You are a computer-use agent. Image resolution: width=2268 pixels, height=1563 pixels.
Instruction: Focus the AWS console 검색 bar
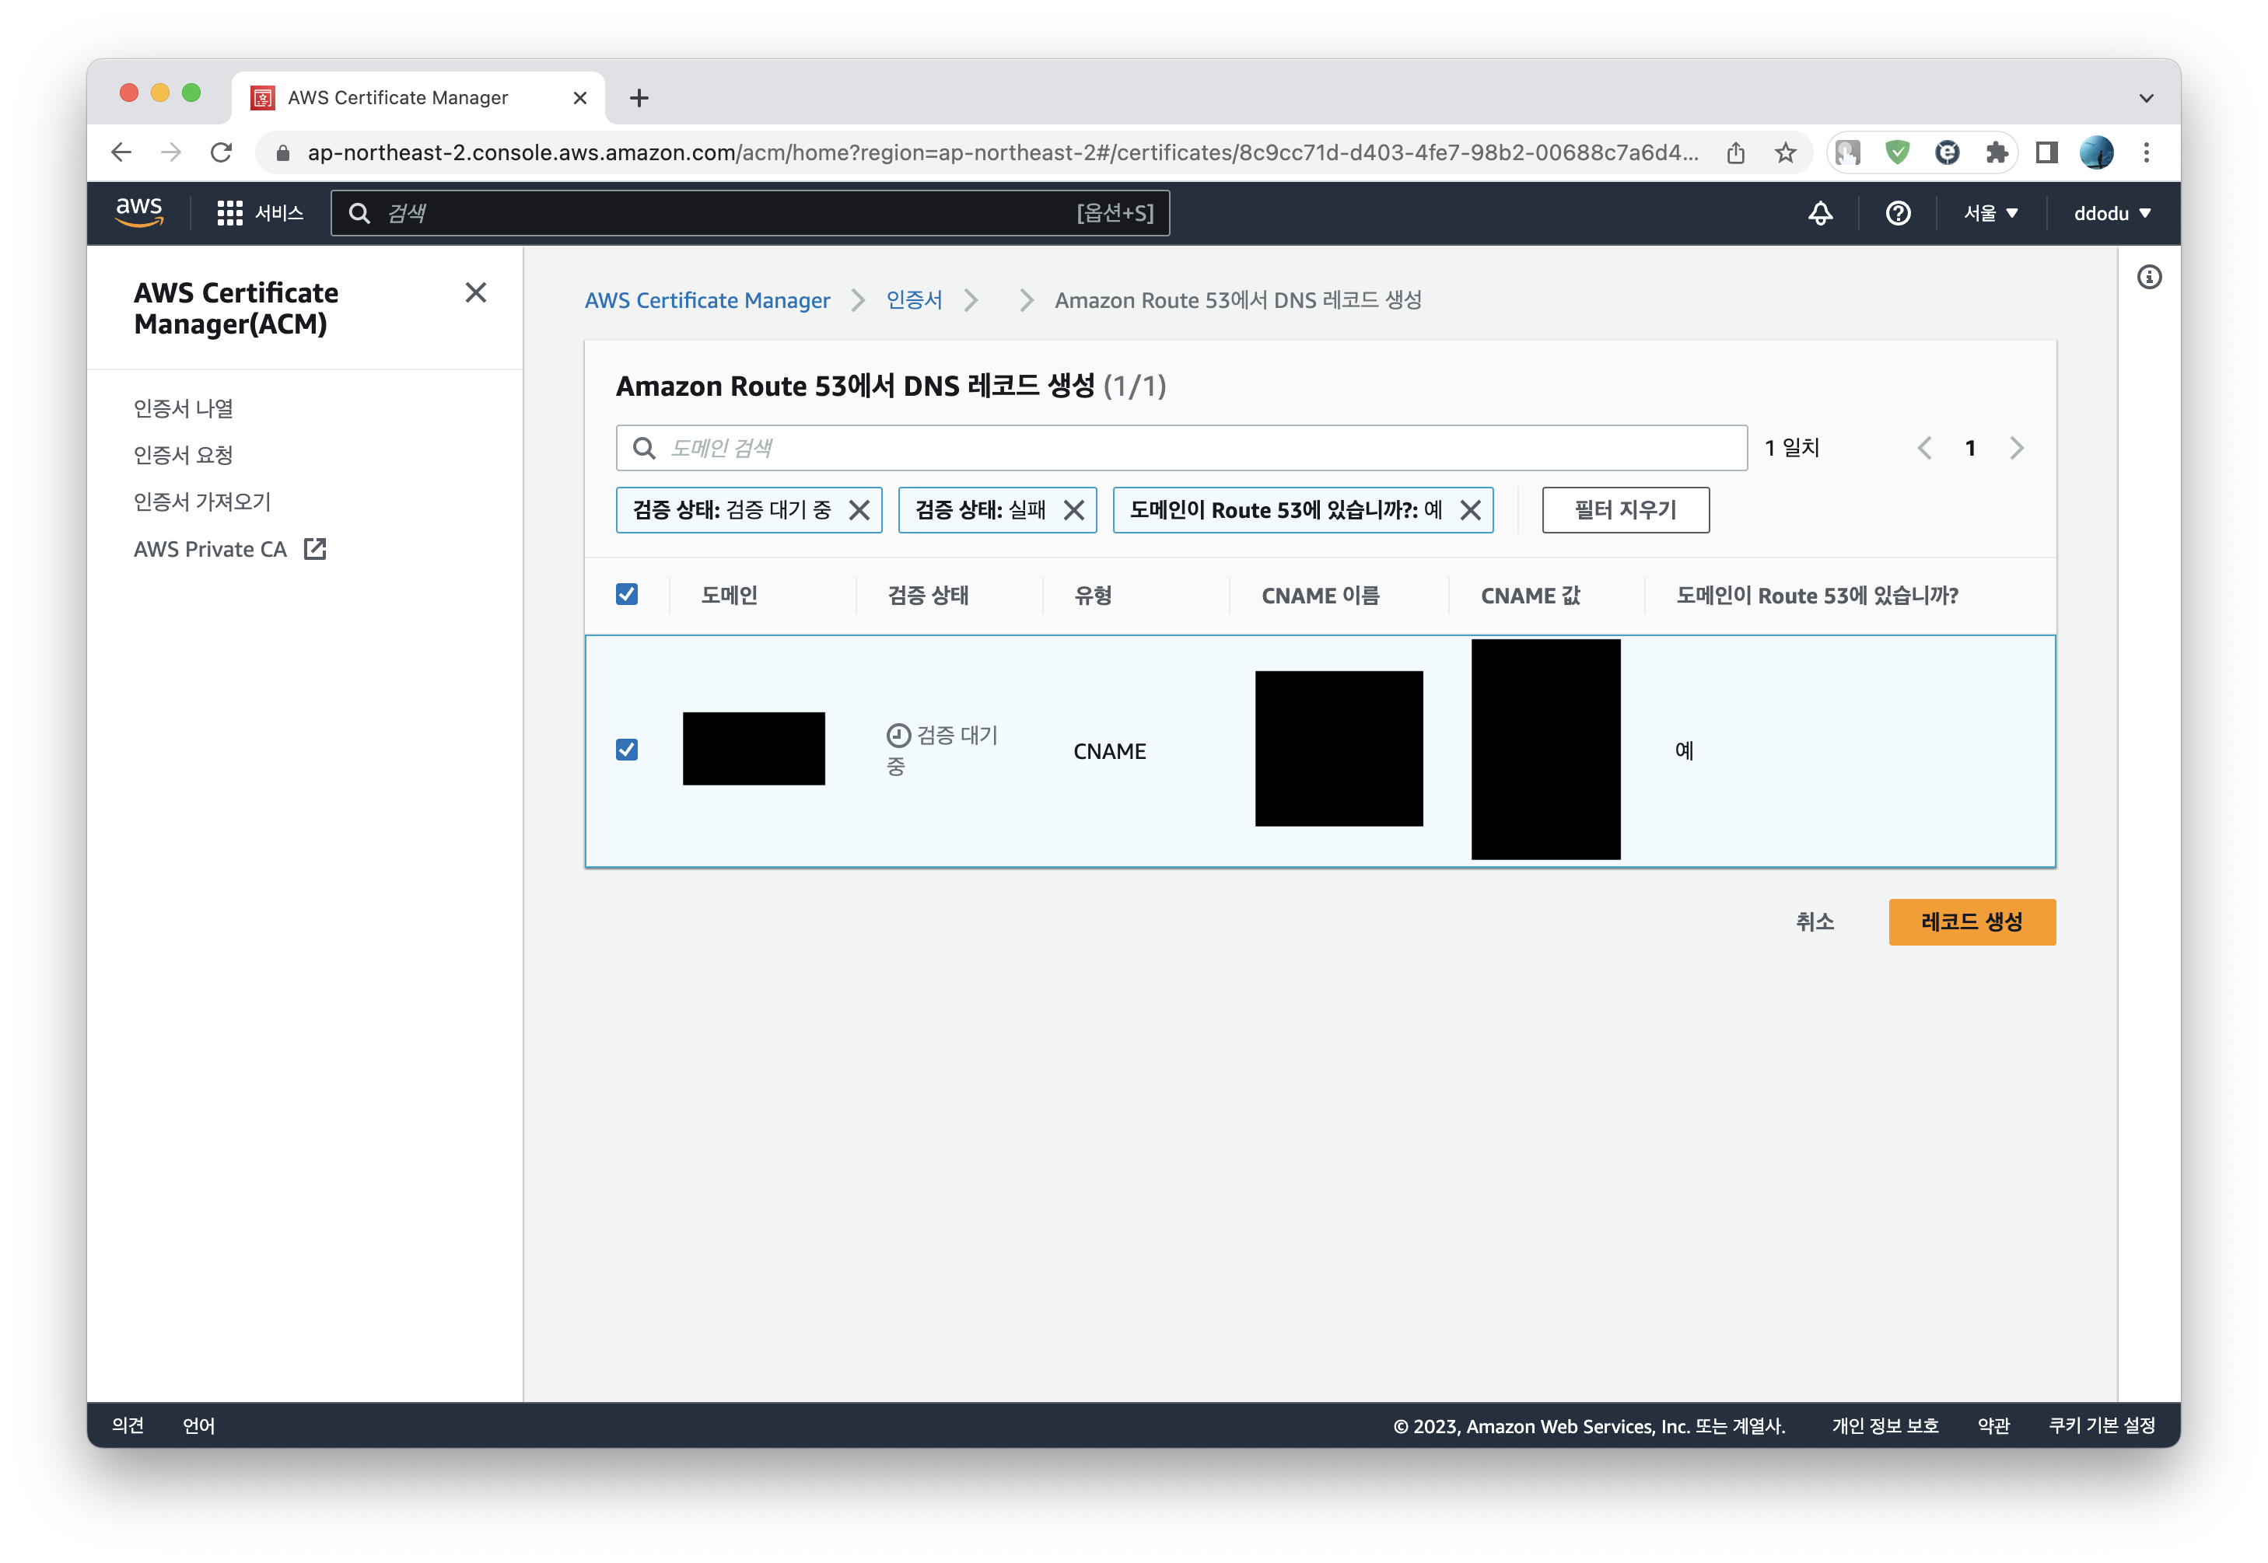[750, 212]
